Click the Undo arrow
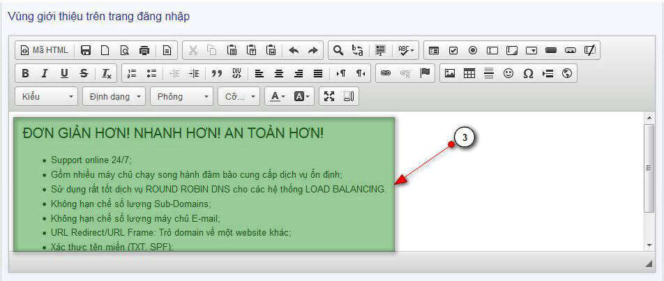Image resolution: width=664 pixels, height=281 pixels. click(294, 50)
